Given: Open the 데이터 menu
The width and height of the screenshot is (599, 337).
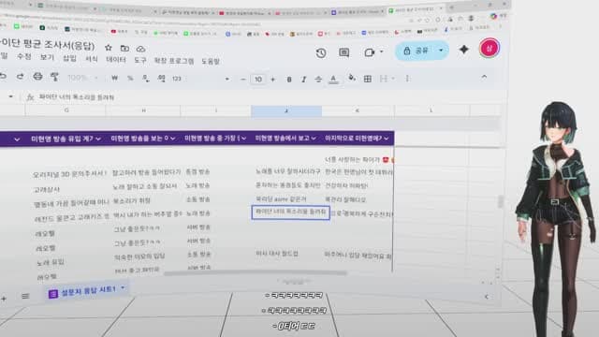Looking at the screenshot, I should 116,60.
